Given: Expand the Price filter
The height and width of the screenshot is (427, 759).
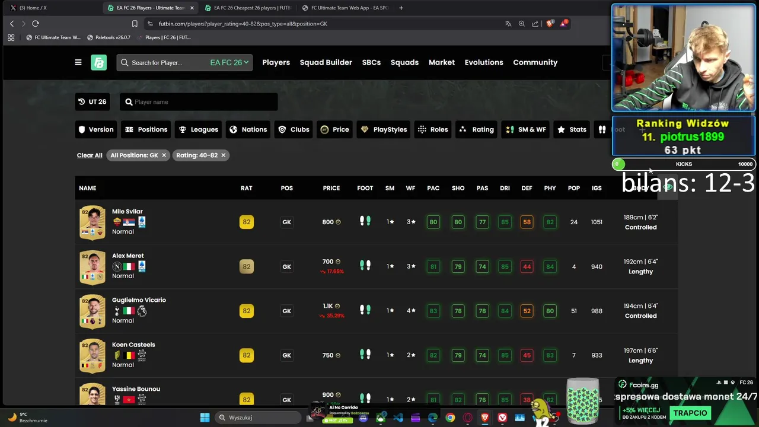Looking at the screenshot, I should tap(335, 129).
